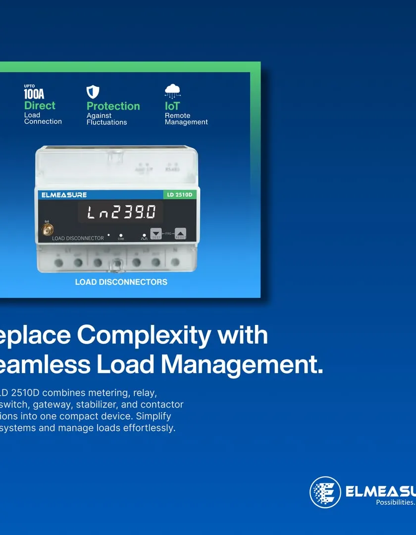The width and height of the screenshot is (416, 535).
Task: Click the load disconnector product image
Action: [x=117, y=209]
